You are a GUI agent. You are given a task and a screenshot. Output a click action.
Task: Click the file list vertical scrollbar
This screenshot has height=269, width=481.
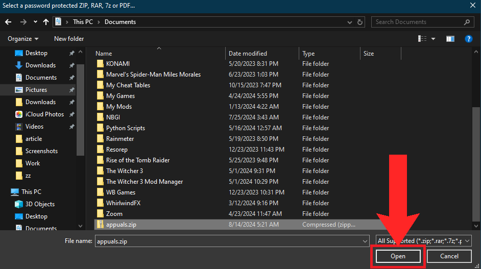pos(476,153)
